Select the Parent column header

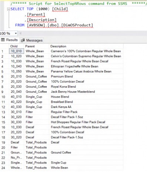click(x=36, y=46)
